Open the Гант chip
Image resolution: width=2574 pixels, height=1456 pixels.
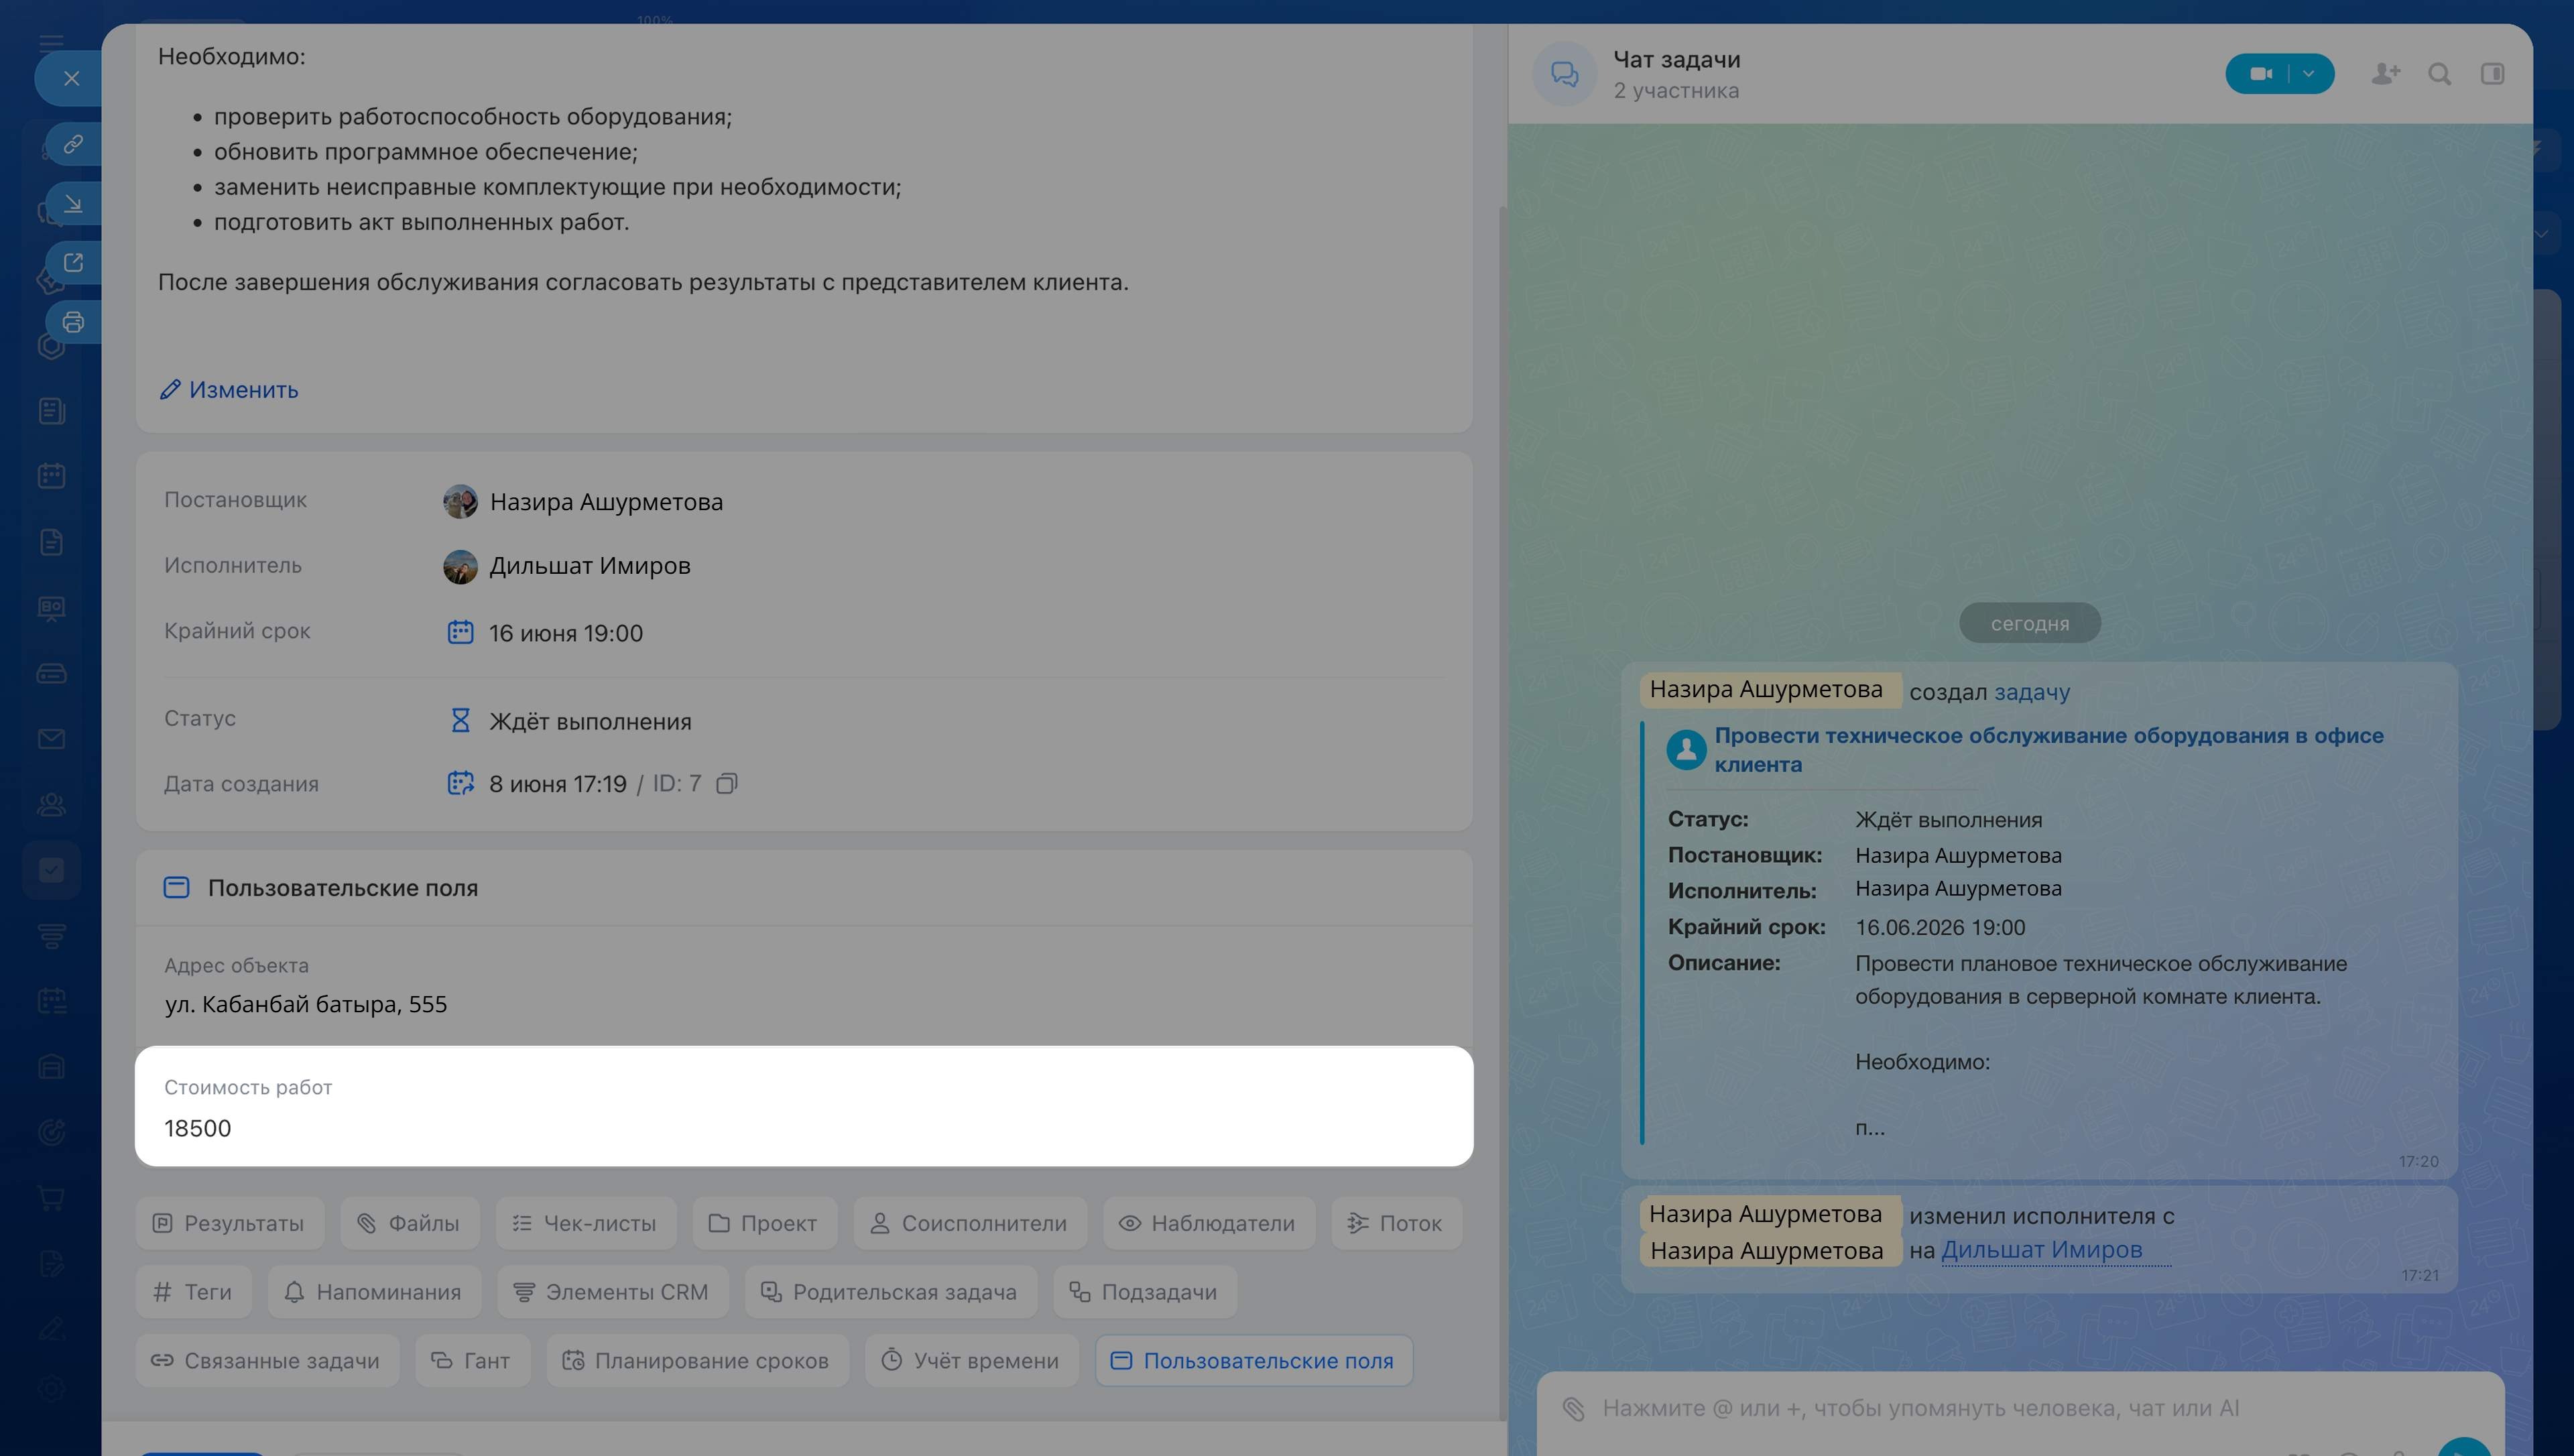pyautogui.click(x=473, y=1361)
